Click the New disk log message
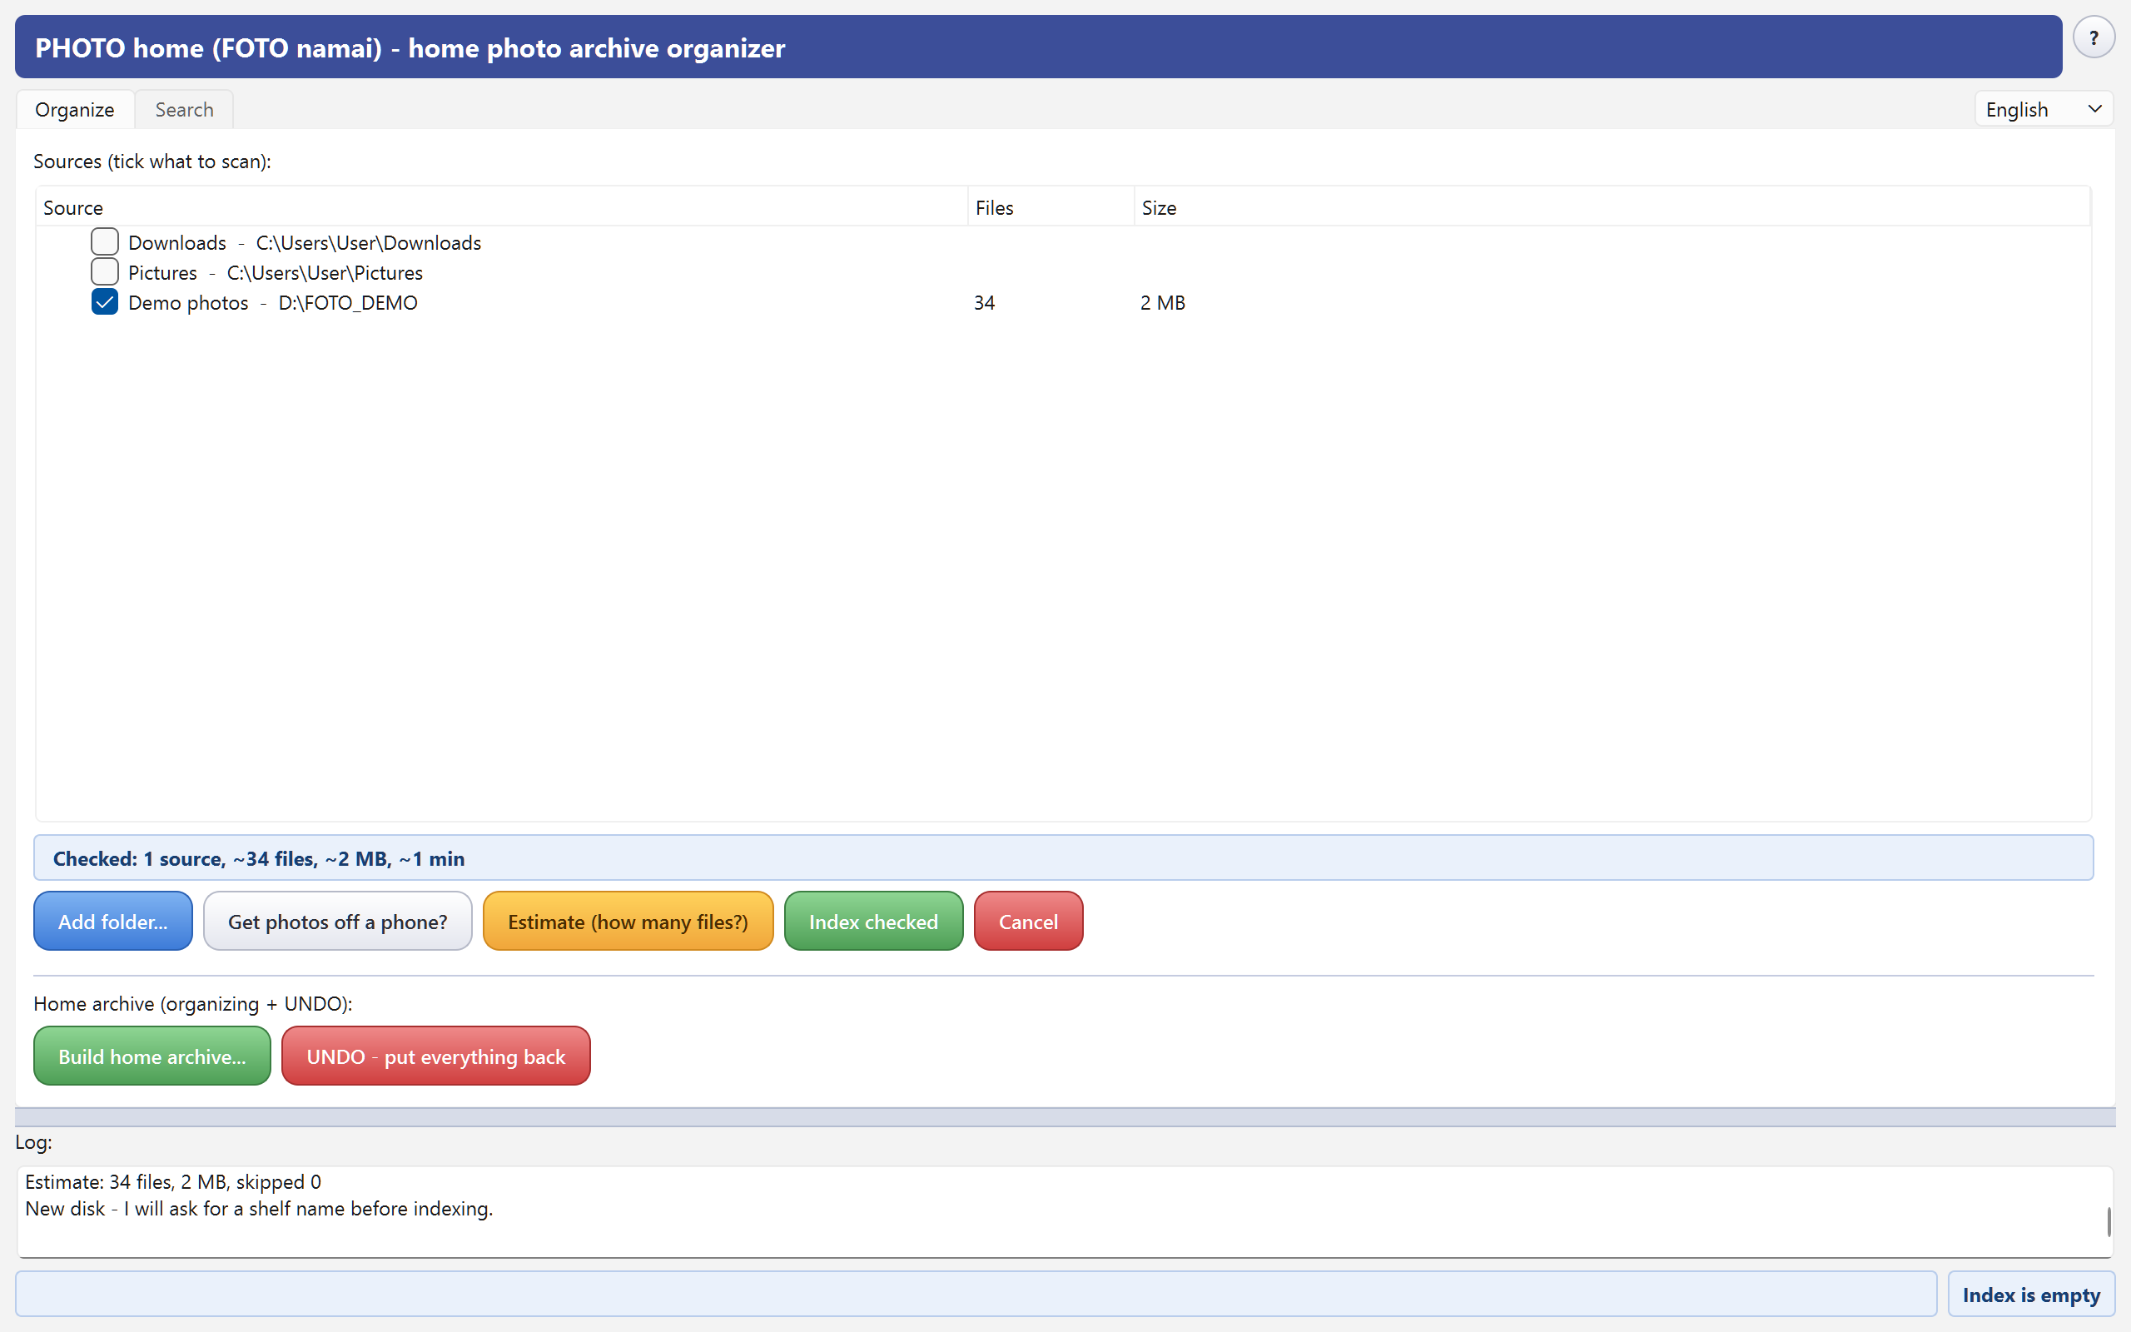 tap(259, 1209)
